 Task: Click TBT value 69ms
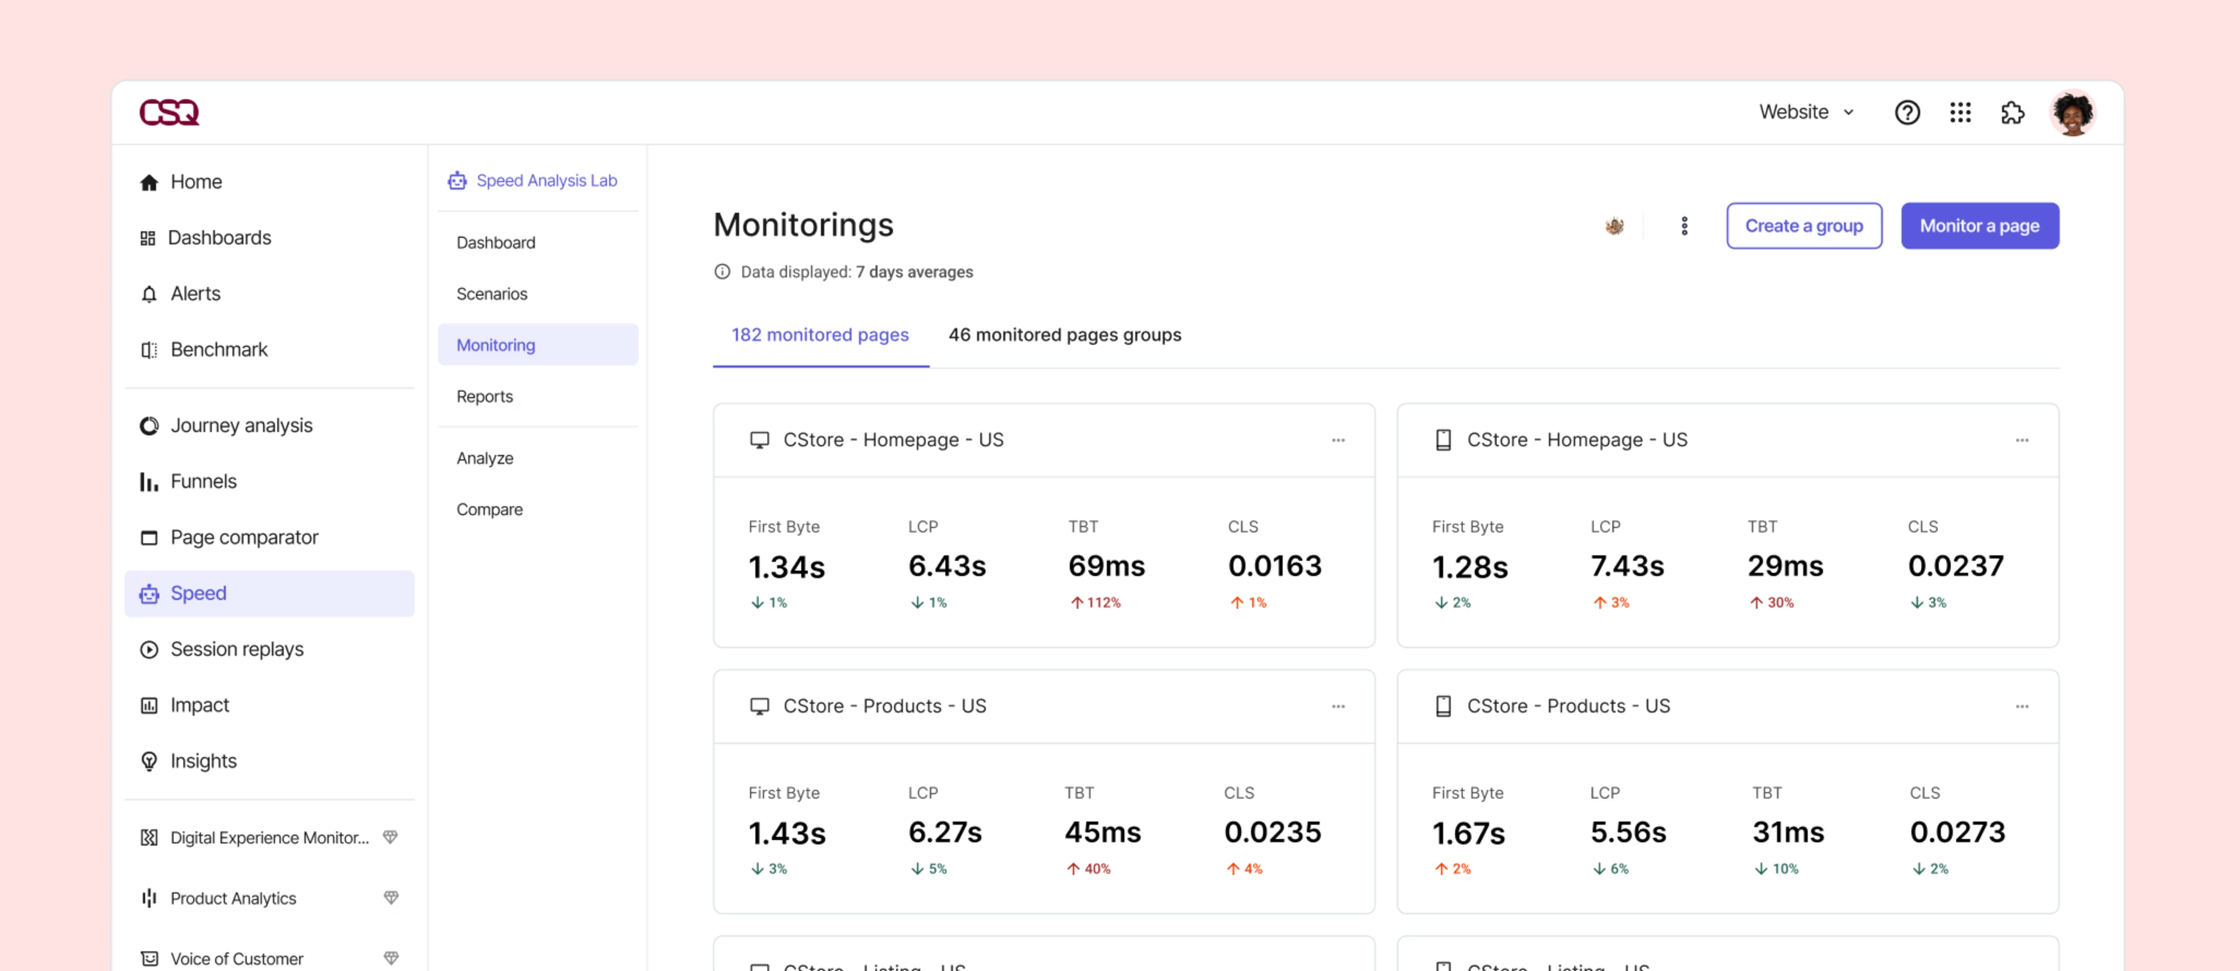[x=1106, y=566]
